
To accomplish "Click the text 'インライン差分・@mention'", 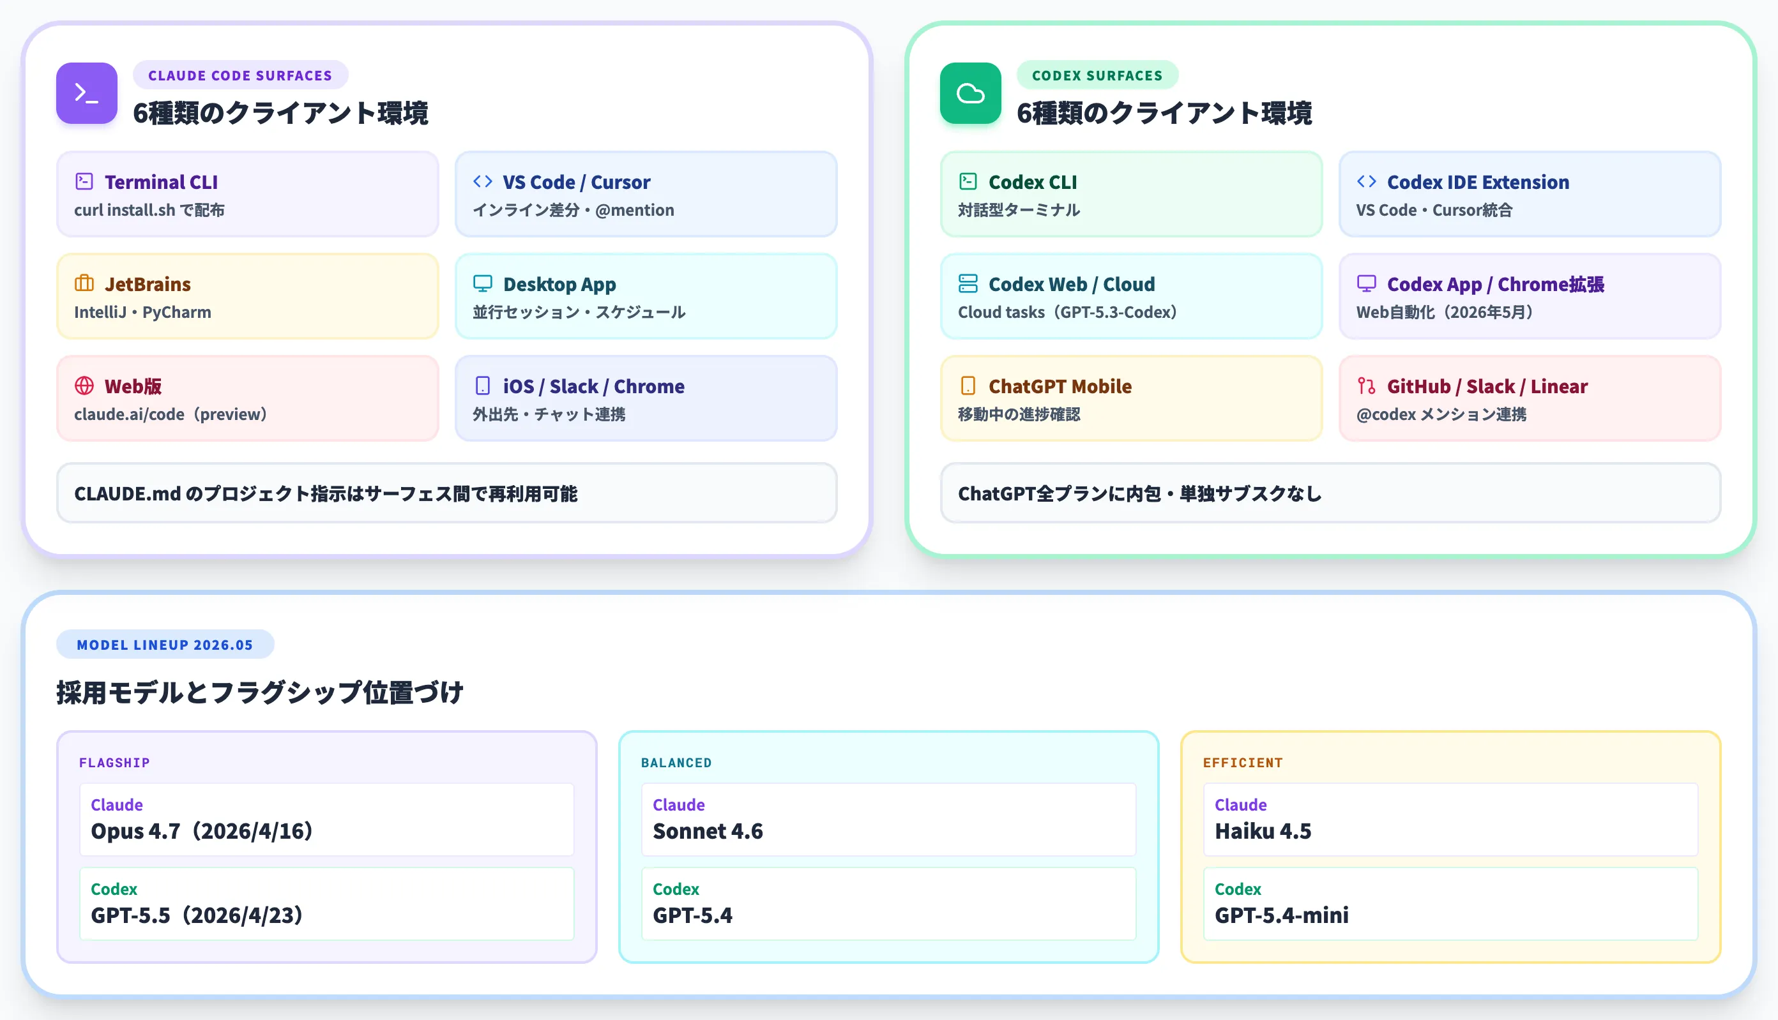I will click(574, 210).
